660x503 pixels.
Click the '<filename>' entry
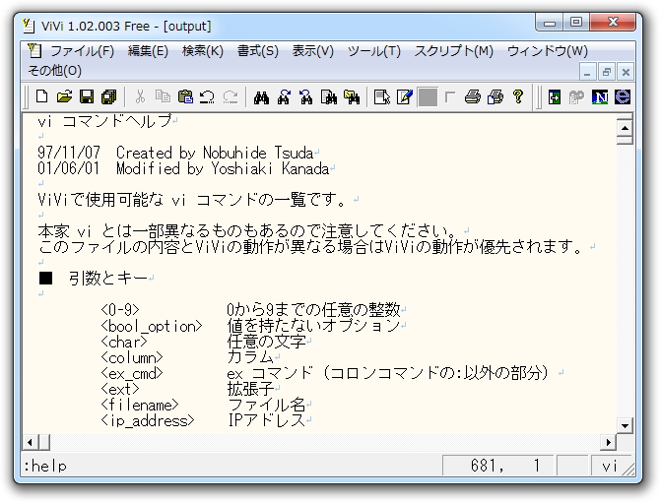point(140,405)
